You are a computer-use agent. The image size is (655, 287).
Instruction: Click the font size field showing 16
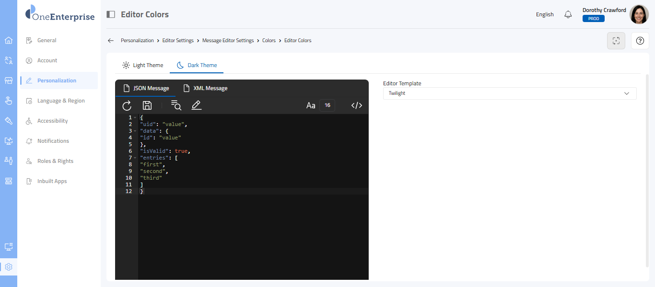327,105
